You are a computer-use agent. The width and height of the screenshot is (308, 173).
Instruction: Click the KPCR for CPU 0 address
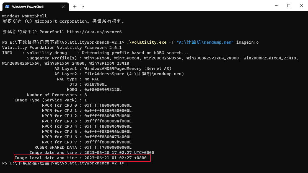[108, 105]
